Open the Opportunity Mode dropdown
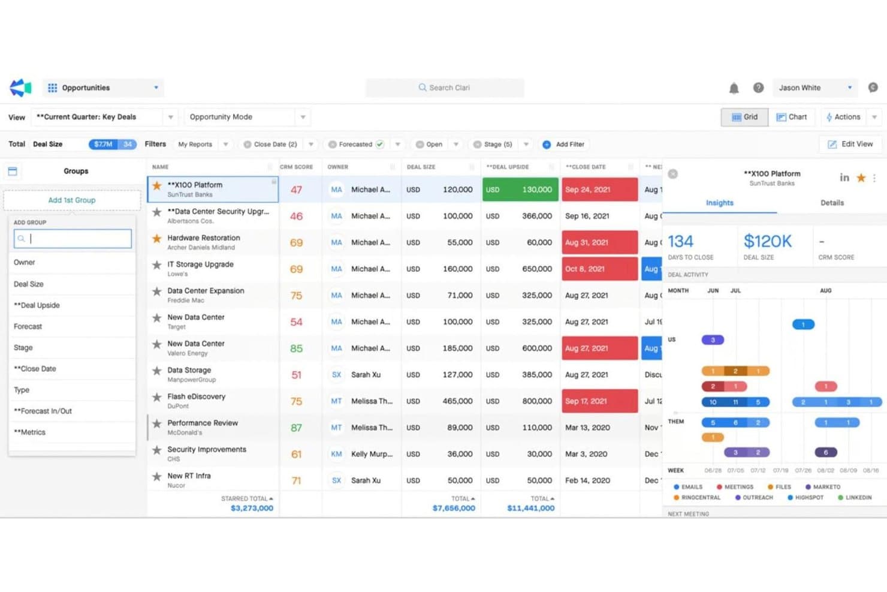Screen dimensions: 887x592 tap(303, 118)
